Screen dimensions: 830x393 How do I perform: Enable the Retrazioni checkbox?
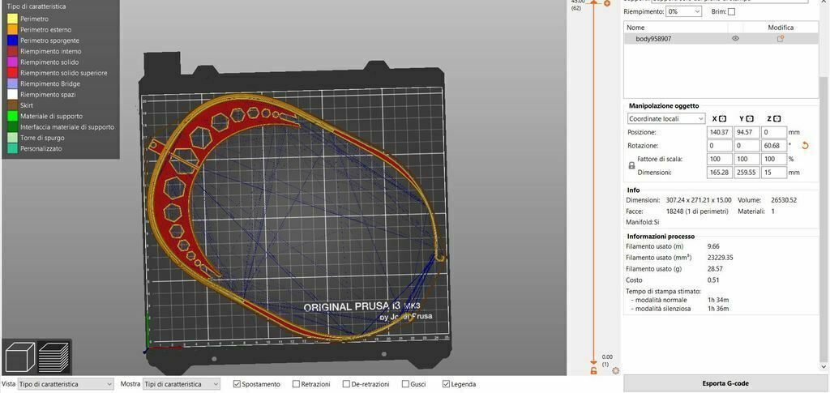point(297,384)
